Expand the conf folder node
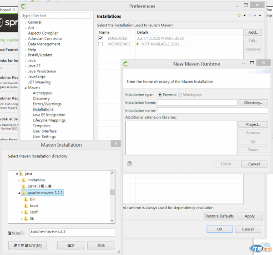Screen dimensions: 273x255 point(21,212)
